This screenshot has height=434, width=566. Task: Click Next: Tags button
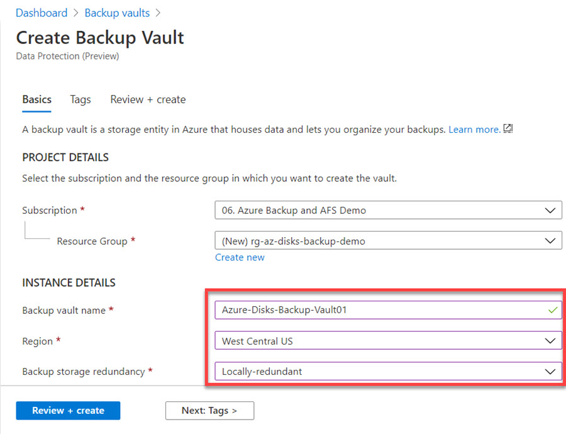coord(209,411)
